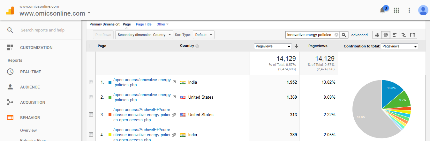Open the omicsonline.com property selector
This screenshot has height=141, width=430.
tap(55, 13)
